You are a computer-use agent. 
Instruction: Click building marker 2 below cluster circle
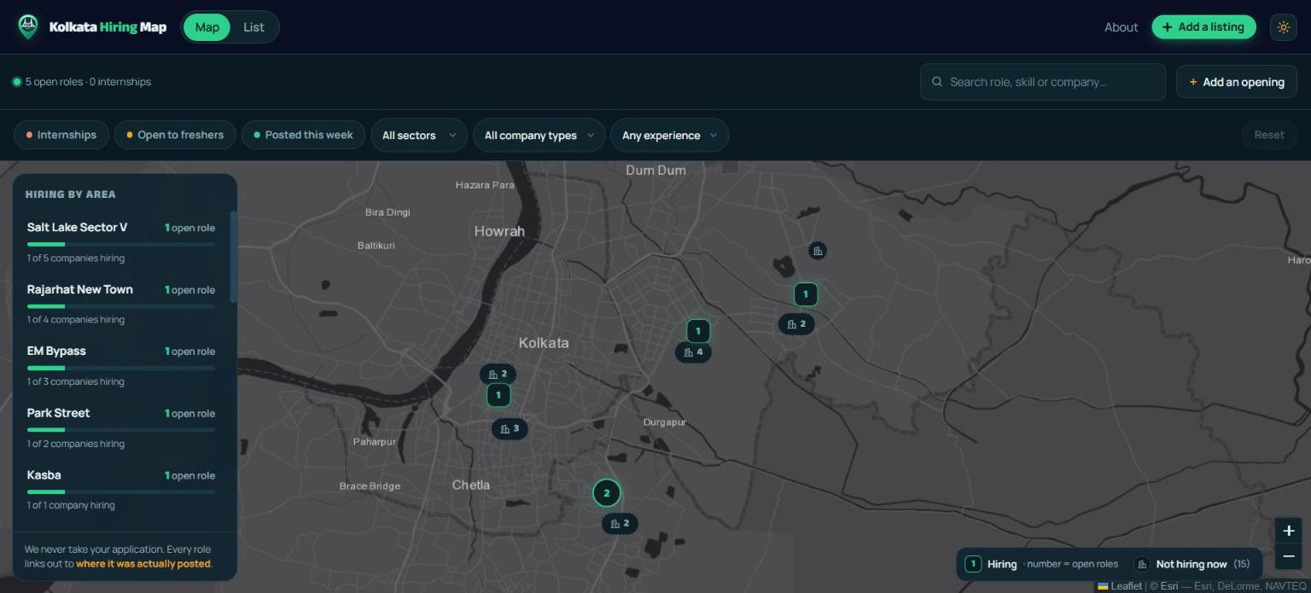(620, 524)
